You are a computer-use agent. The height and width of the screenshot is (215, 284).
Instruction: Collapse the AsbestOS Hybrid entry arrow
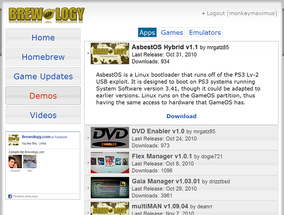[88, 53]
